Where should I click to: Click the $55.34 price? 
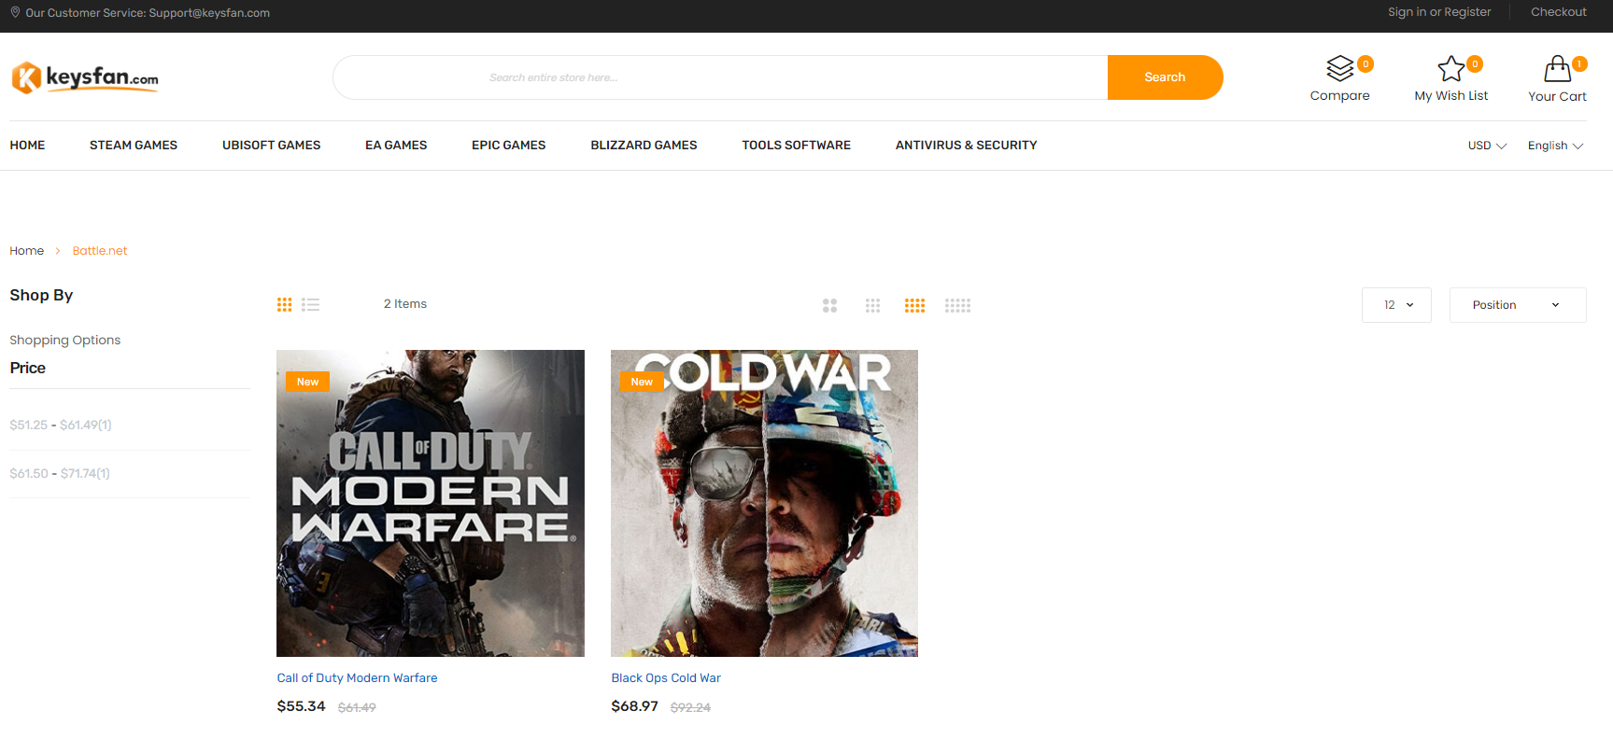point(301,706)
